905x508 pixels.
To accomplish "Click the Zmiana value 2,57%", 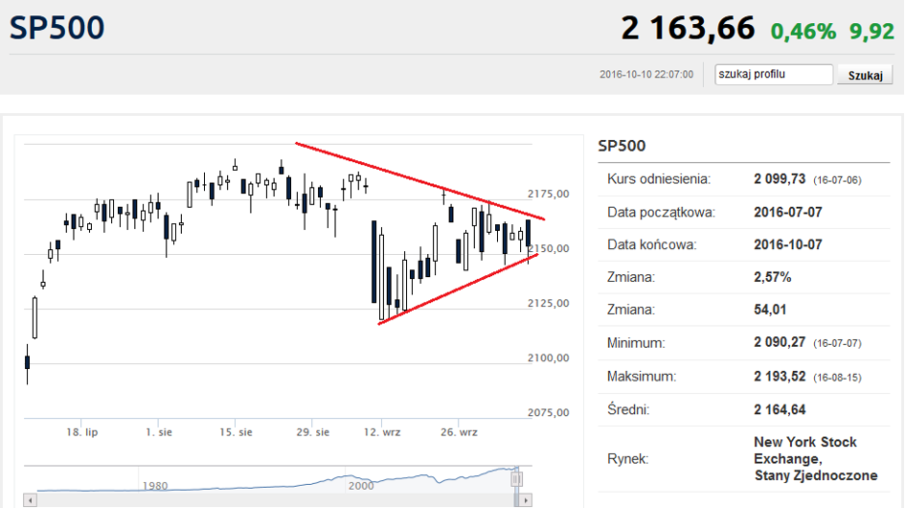I will coord(772,277).
